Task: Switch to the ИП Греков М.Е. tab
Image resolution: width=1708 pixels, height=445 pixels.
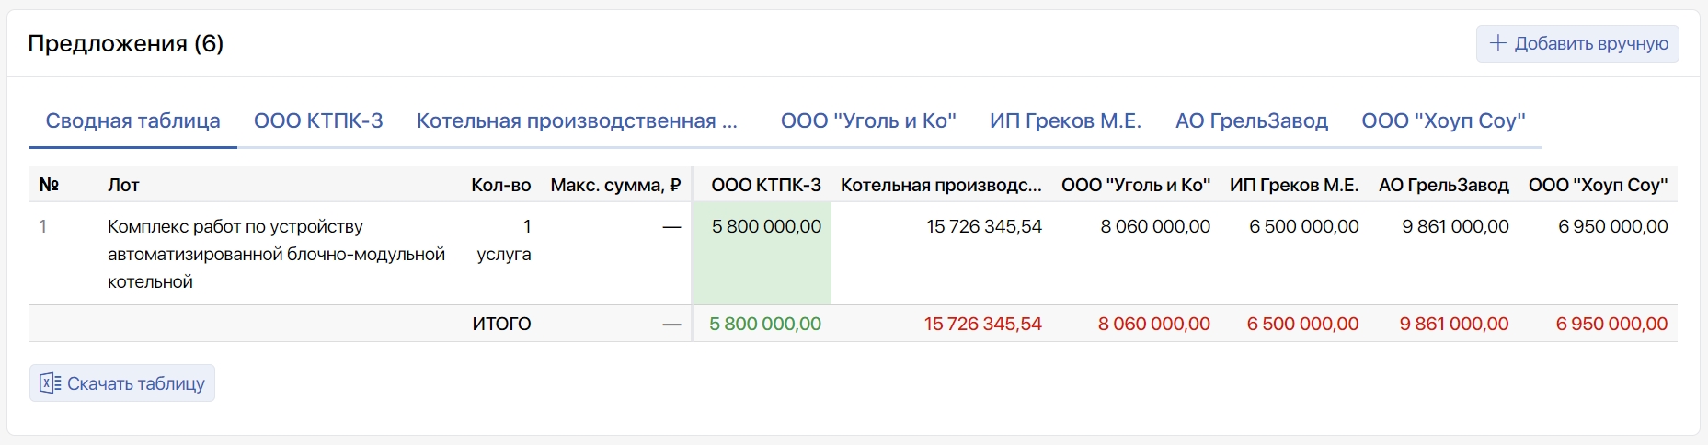Action: (1065, 121)
